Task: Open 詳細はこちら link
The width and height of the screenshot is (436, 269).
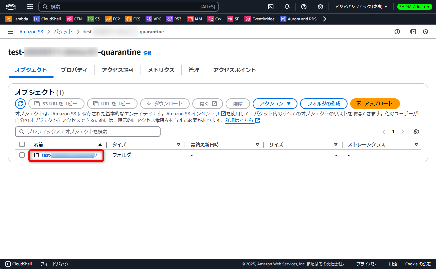Action: coord(243,120)
